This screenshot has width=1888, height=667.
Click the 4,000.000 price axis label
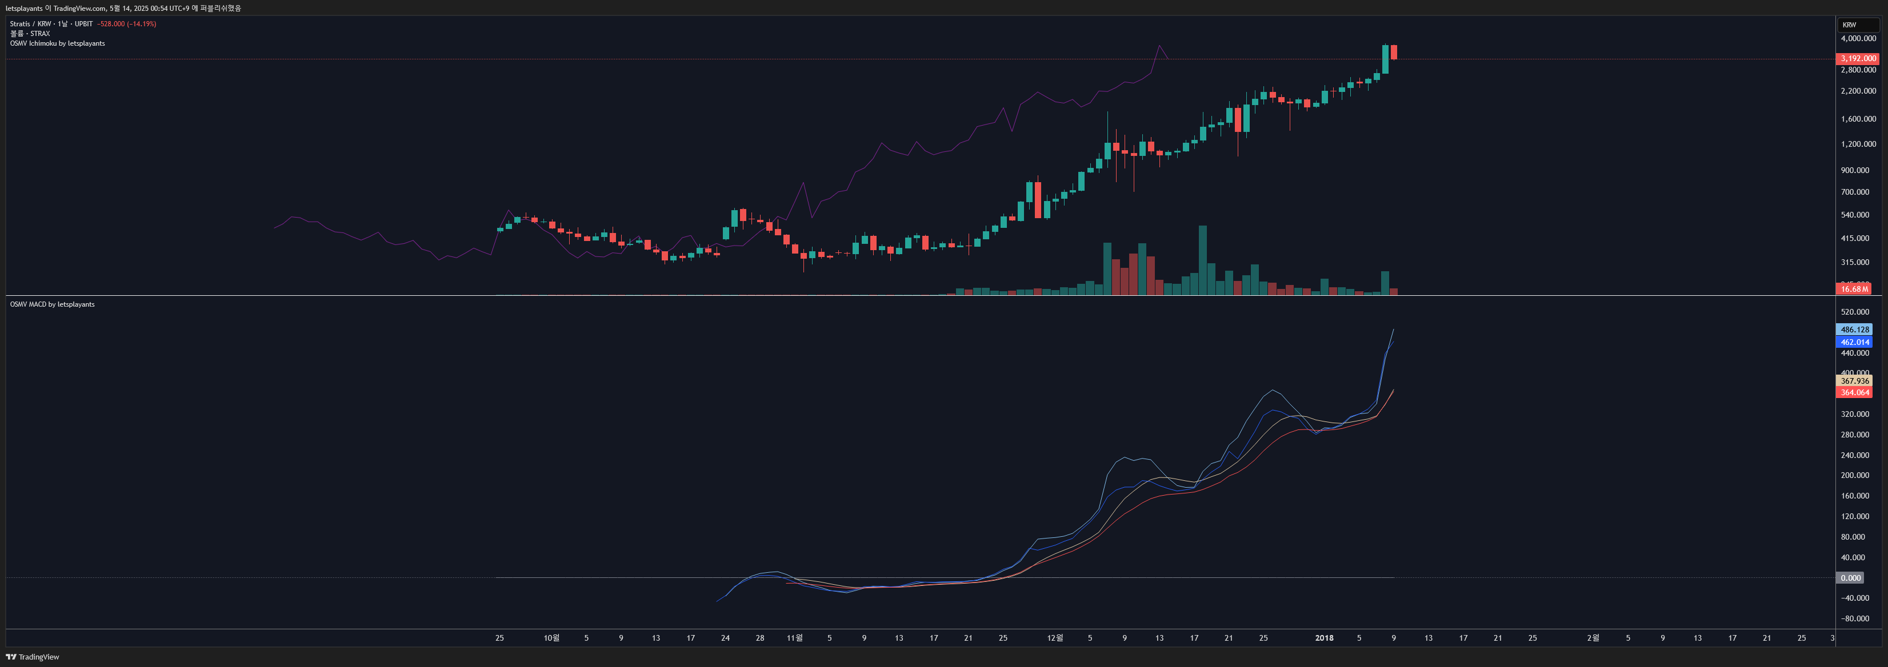pyautogui.click(x=1858, y=38)
